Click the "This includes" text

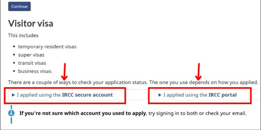[x=23, y=36]
